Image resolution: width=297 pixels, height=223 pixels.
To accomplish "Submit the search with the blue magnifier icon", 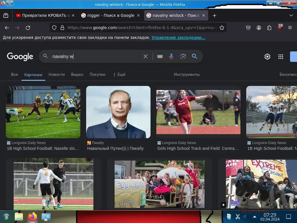I will [x=194, y=56].
